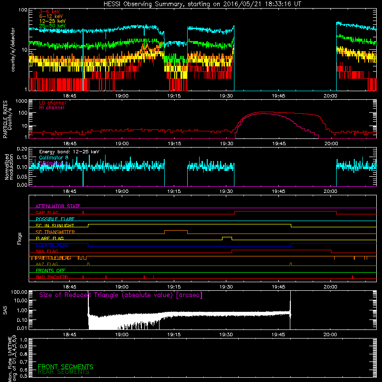This screenshot has width=382, height=382.
Task: Click the 0.7 y-axis value on livetime plot
Action: point(23,362)
